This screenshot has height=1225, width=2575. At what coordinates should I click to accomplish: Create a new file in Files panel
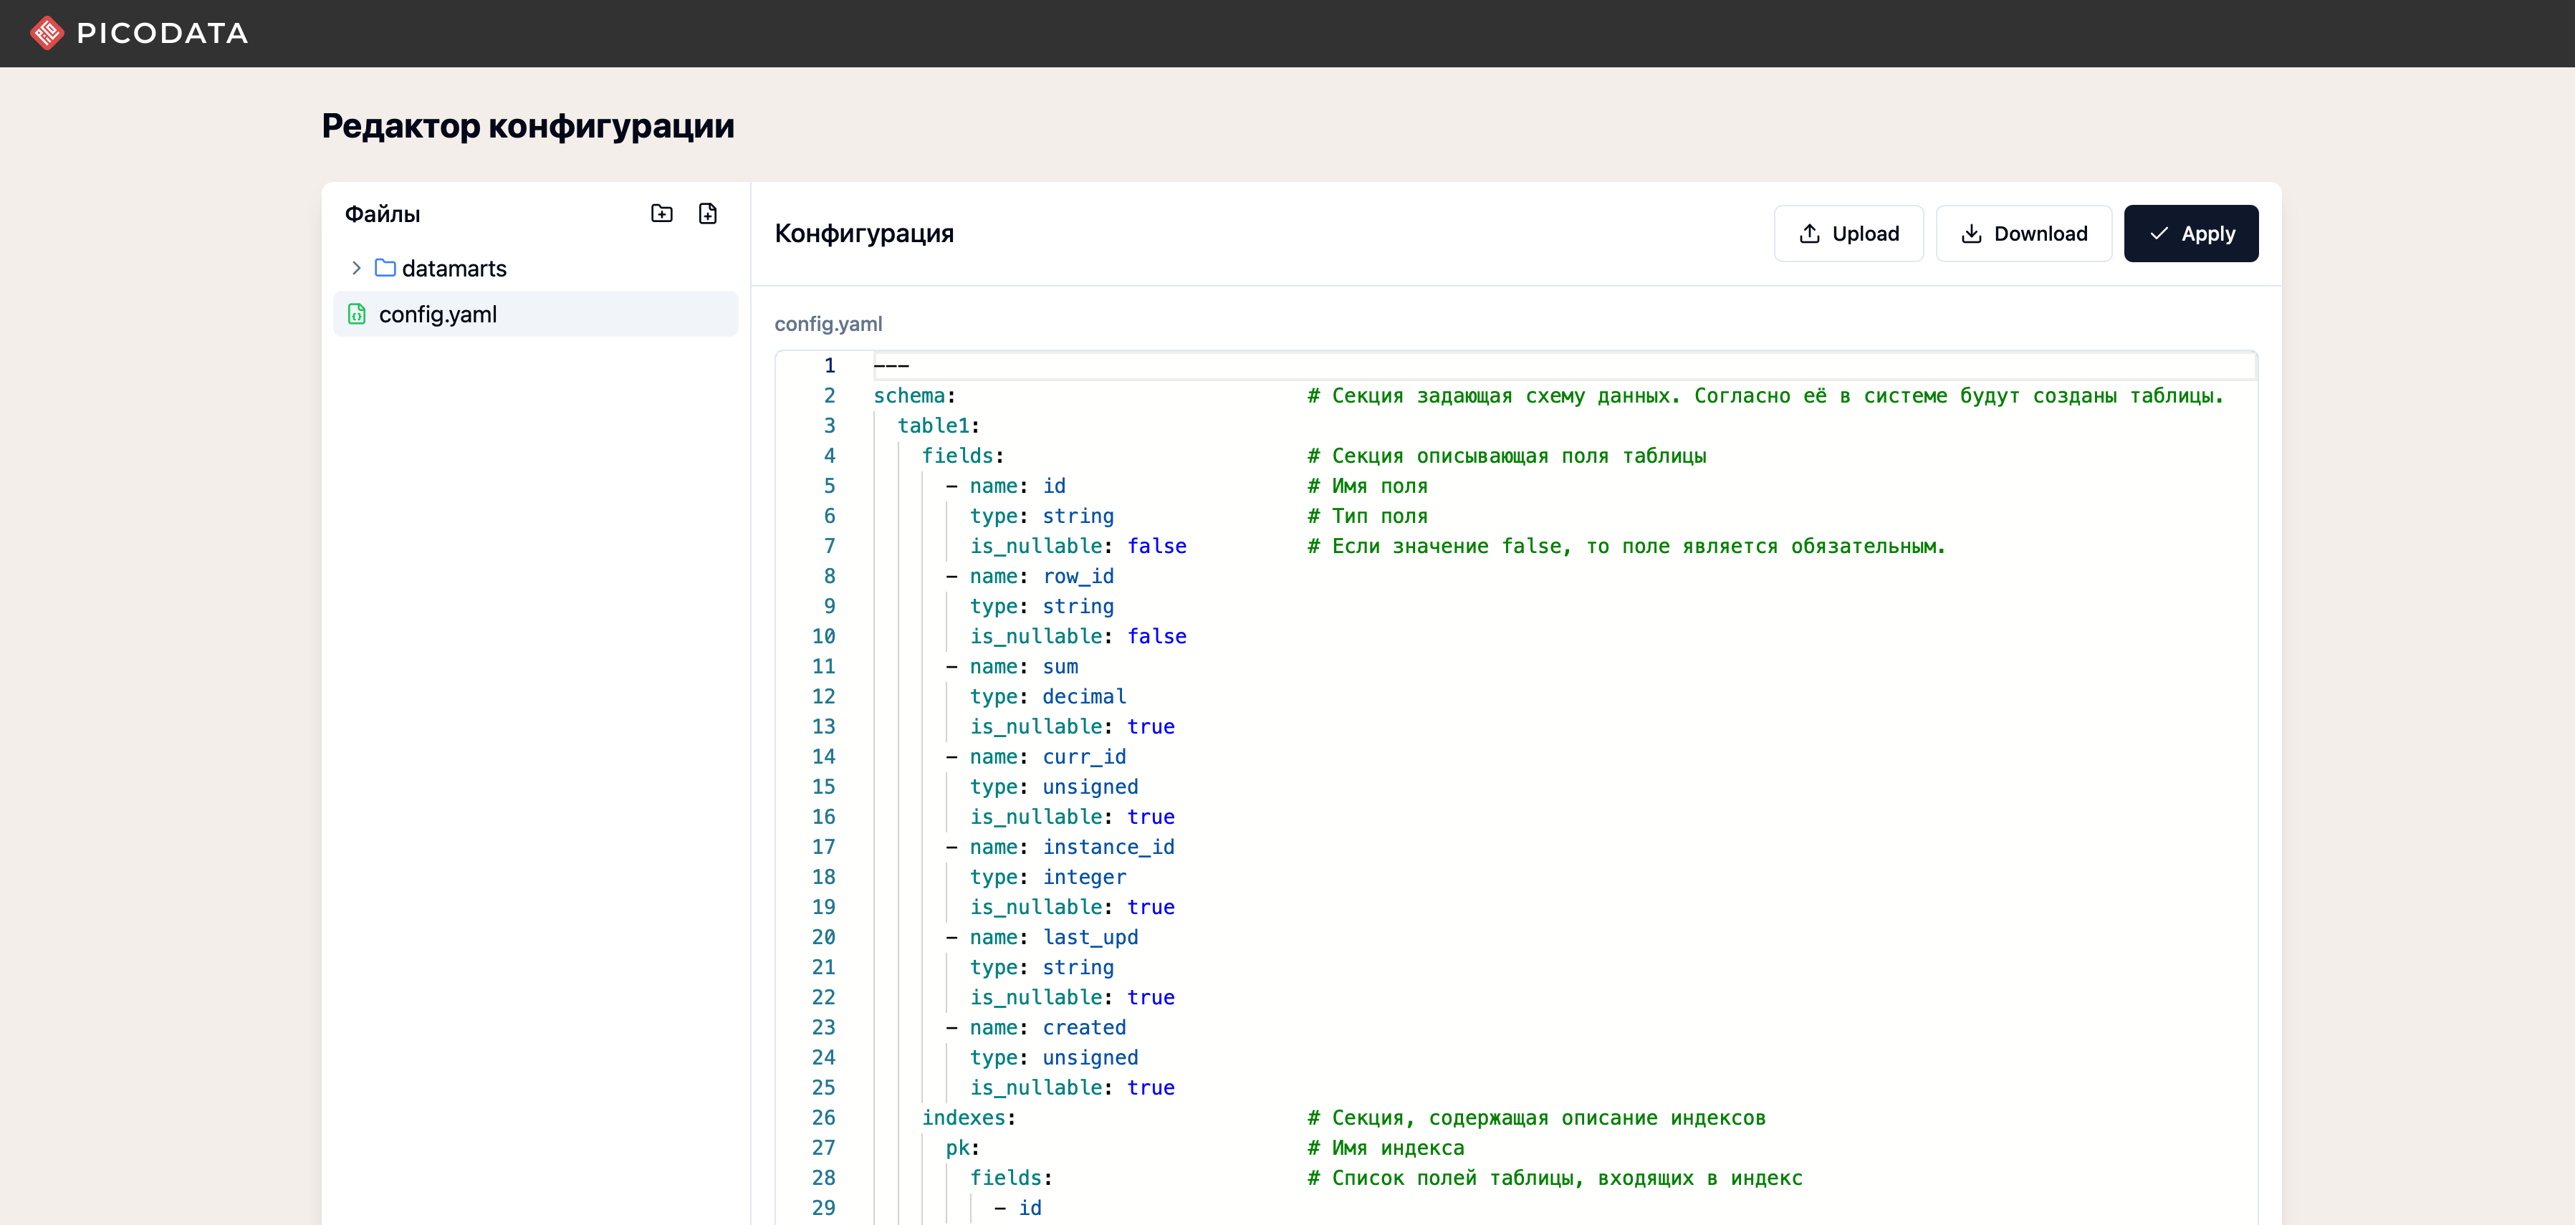click(708, 213)
